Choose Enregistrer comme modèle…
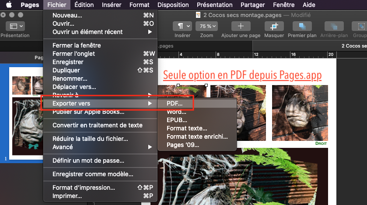Viewport: 367px width, 205px height. click(x=101, y=174)
